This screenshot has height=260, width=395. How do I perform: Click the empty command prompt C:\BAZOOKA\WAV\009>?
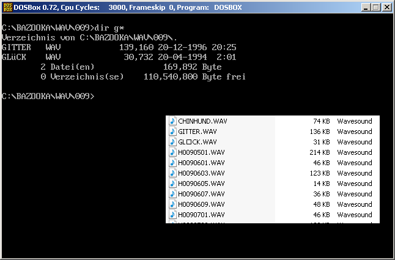48,96
